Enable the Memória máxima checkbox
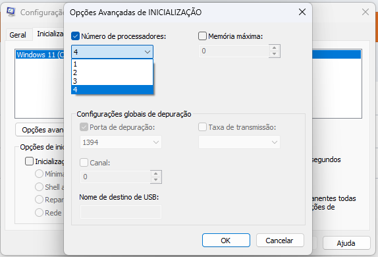The height and width of the screenshot is (257, 378). [202, 36]
